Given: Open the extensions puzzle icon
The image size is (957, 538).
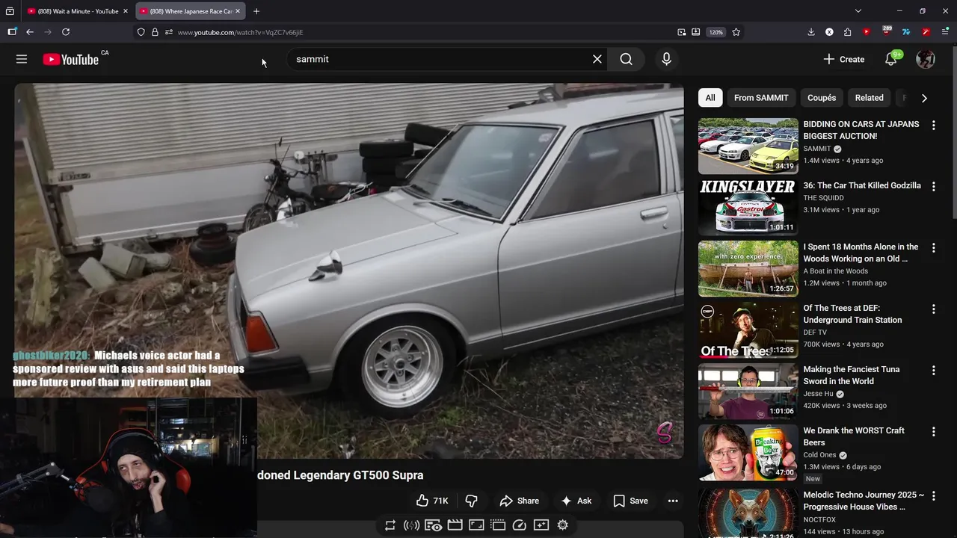Looking at the screenshot, I should [x=847, y=32].
